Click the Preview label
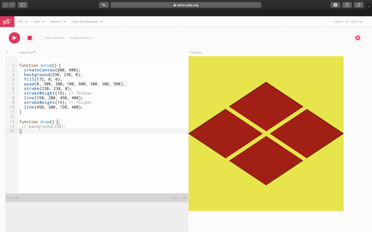This screenshot has width=372, height=232. pos(196,53)
